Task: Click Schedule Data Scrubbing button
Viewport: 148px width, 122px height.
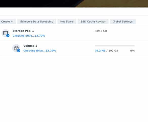Action: tap(37, 21)
